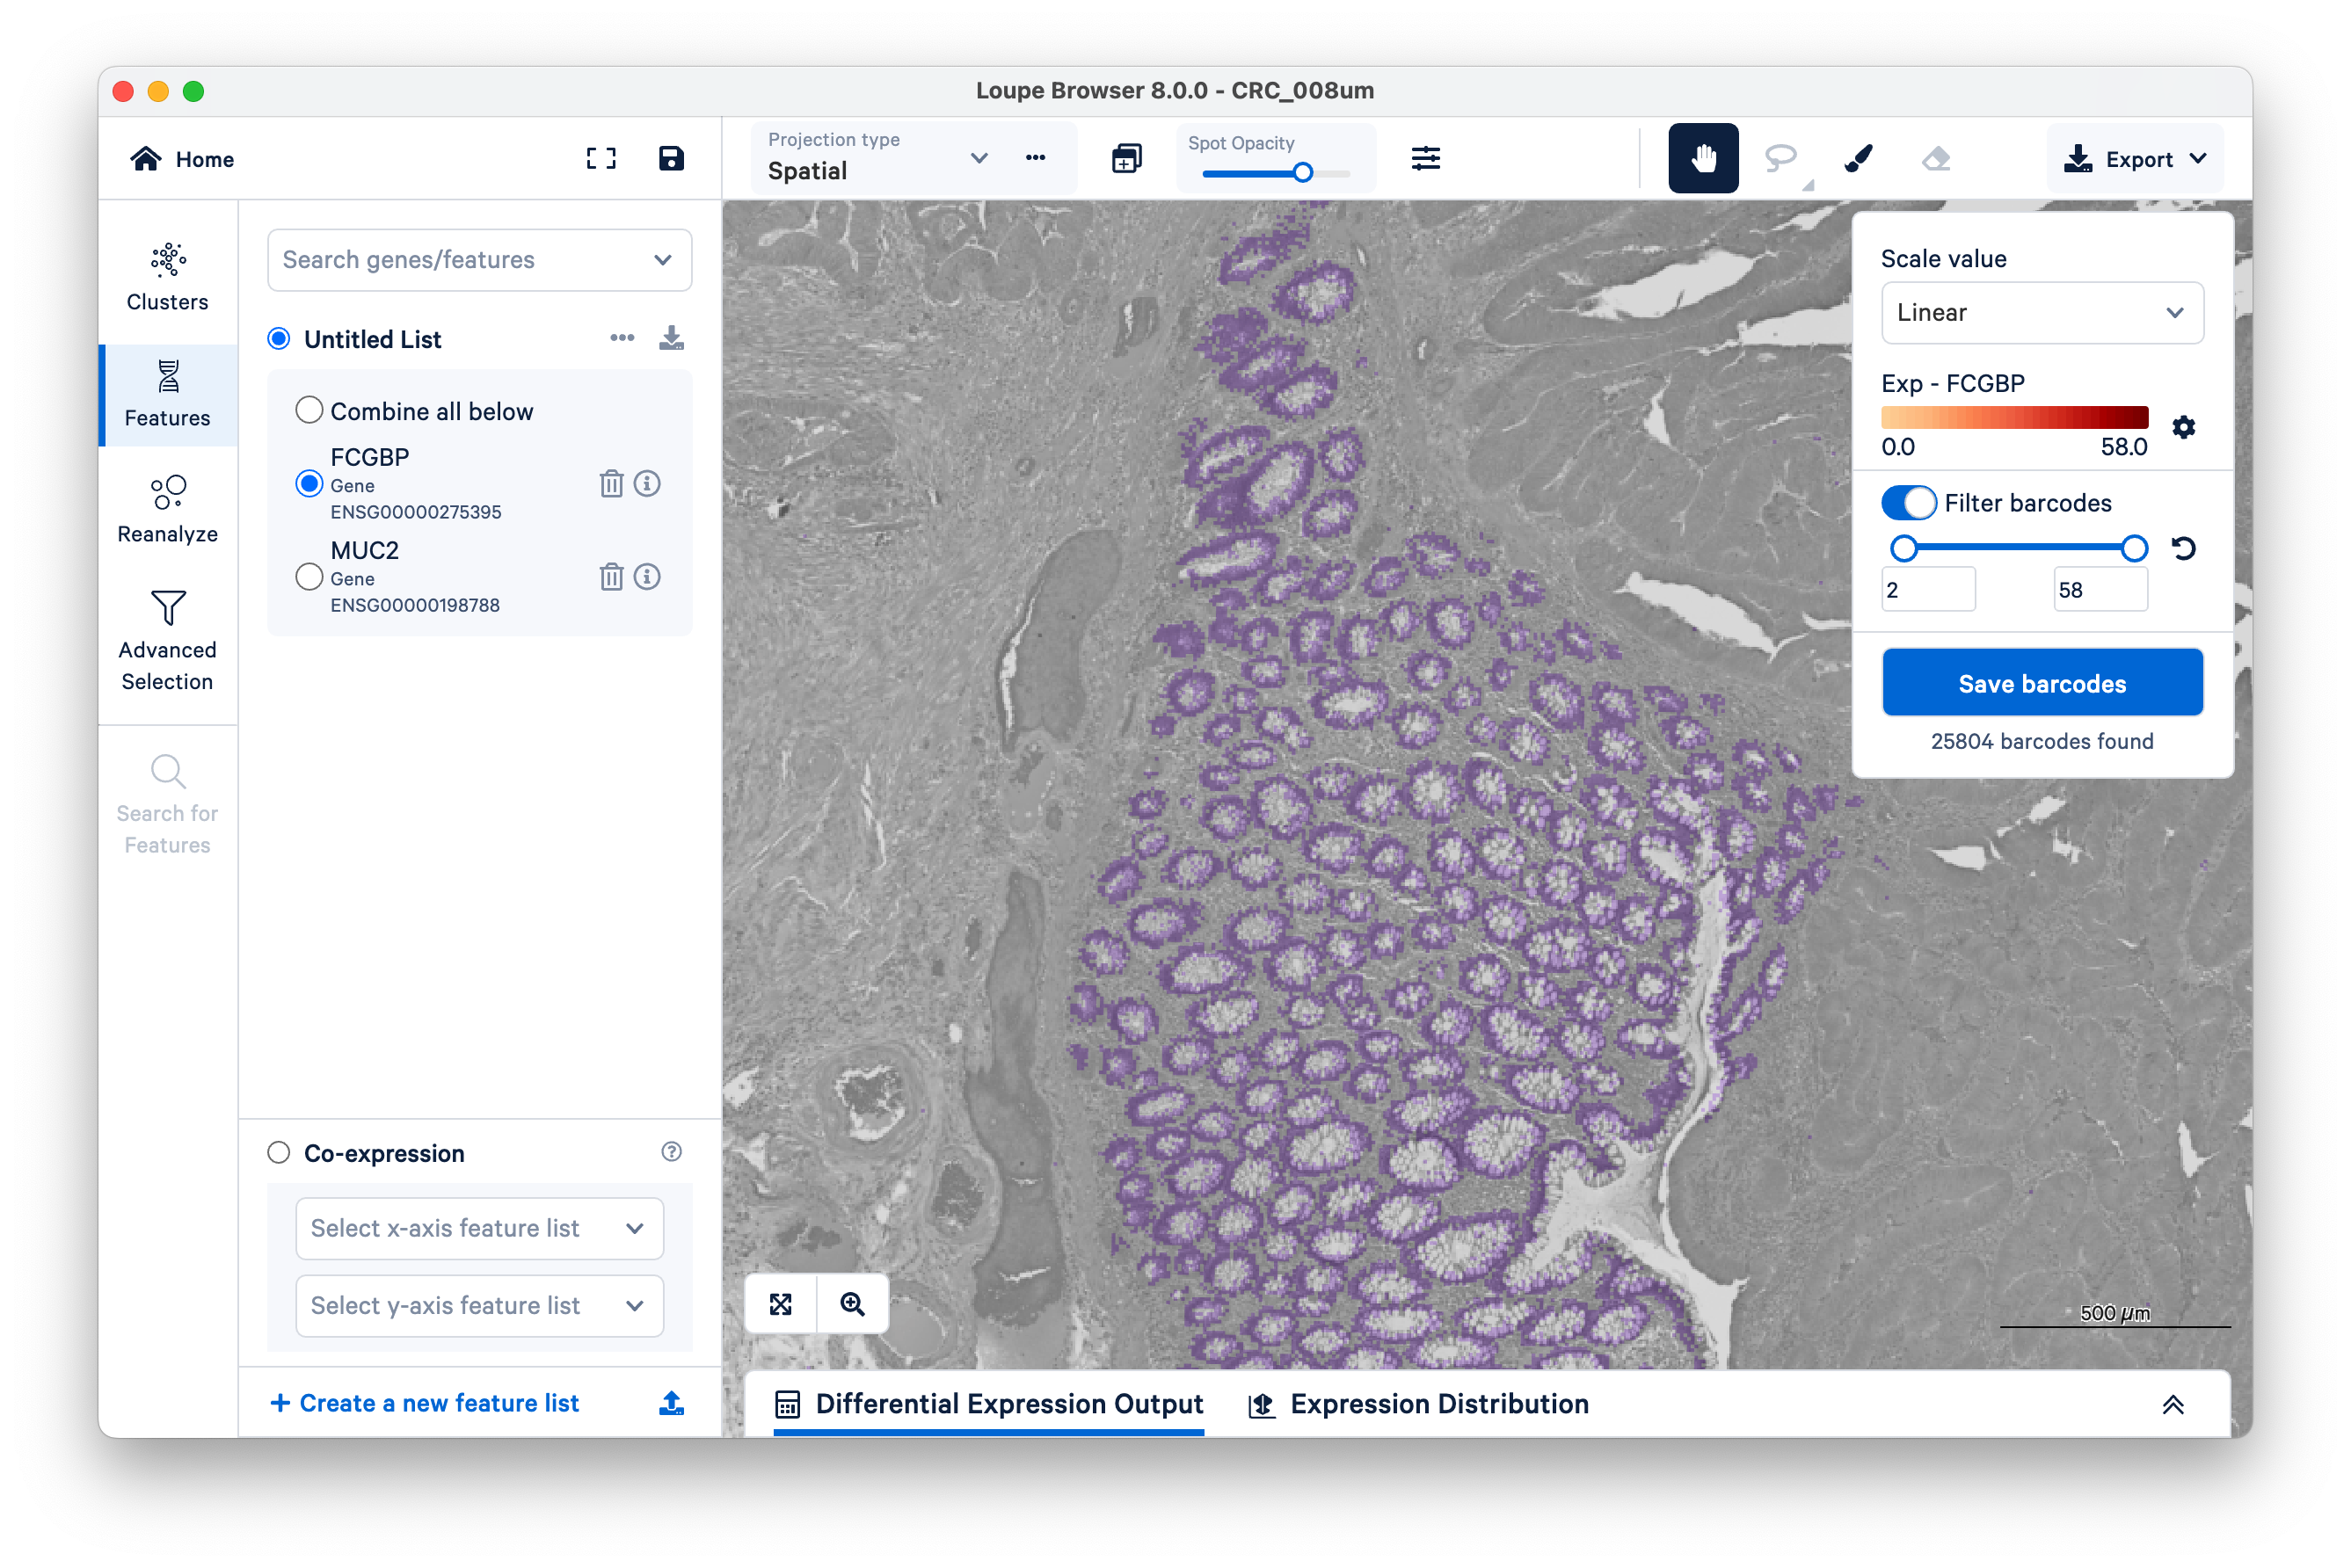Select the MUC2 radio button
Image resolution: width=2351 pixels, height=1568 pixels.
click(309, 577)
